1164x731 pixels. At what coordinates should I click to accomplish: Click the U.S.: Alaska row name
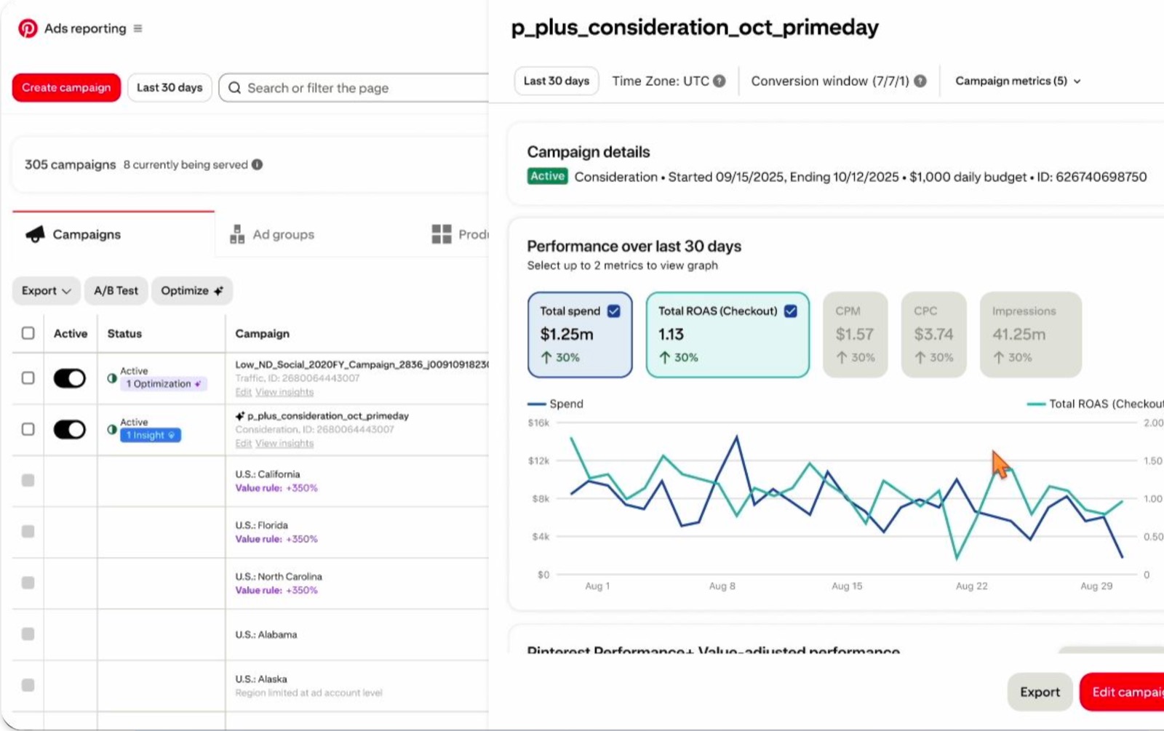point(261,679)
